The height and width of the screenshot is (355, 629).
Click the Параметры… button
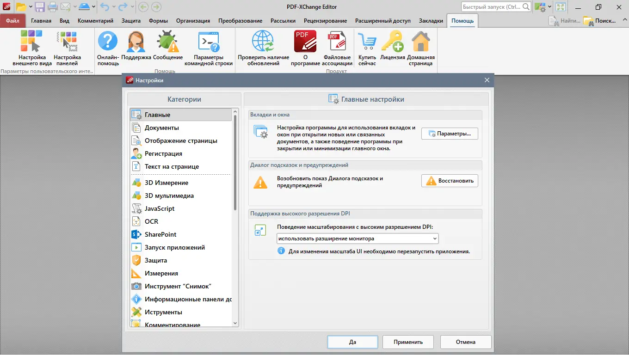pos(450,134)
